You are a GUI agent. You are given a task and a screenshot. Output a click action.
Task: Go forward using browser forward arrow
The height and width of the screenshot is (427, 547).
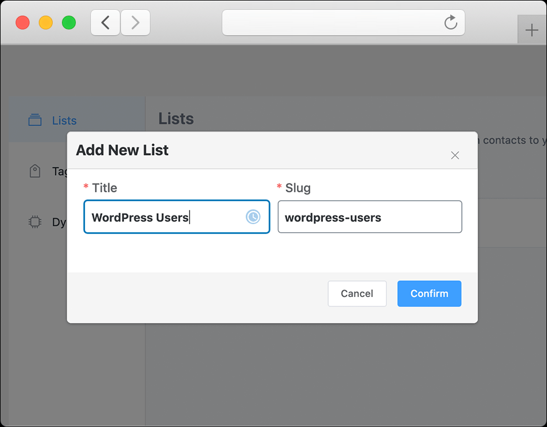135,23
